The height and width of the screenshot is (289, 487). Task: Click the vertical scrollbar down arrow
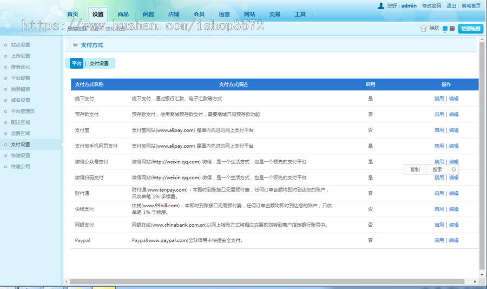pos(482,275)
